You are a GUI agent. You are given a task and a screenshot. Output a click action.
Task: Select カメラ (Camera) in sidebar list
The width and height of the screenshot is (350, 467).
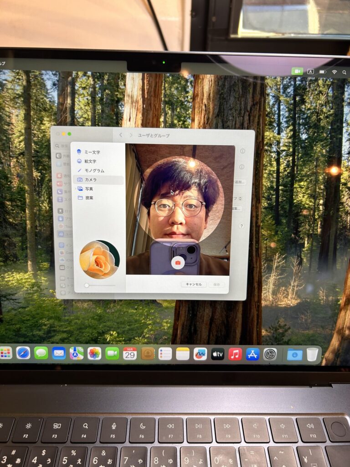(90, 180)
